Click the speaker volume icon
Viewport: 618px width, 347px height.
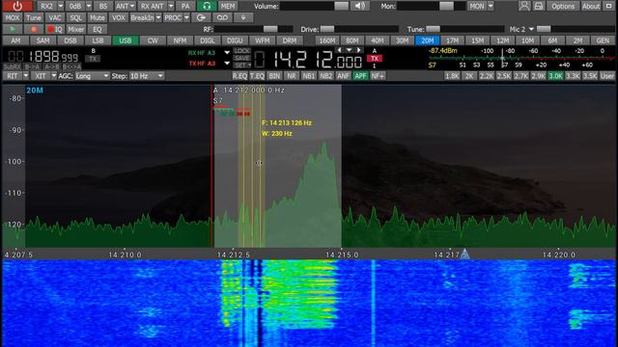point(360,6)
